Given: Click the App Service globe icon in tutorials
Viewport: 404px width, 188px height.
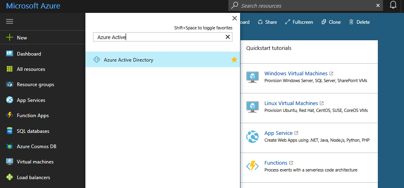Looking at the screenshot, I should coord(252,137).
